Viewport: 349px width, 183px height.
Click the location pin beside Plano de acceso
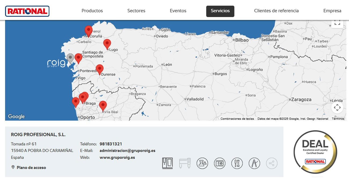(13, 167)
